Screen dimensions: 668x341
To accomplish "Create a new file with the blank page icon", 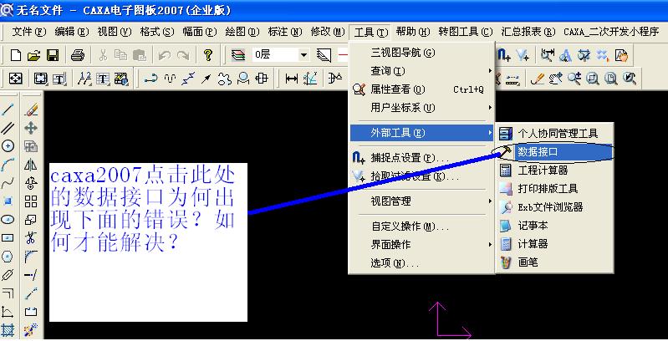I will pyautogui.click(x=16, y=55).
